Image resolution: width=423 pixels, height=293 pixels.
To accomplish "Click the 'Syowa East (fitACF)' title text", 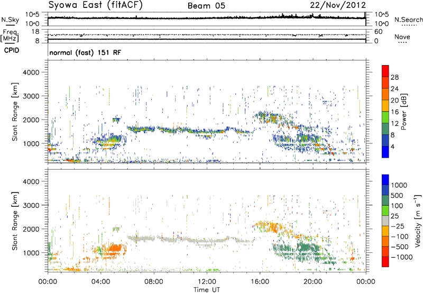I will click(x=96, y=5).
